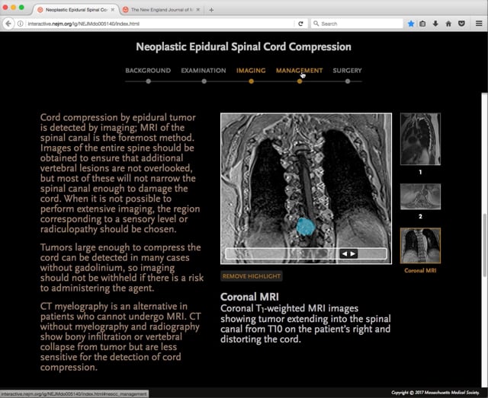Bookmark this page with the star icon
This screenshot has width=488, height=398.
[x=411, y=24]
